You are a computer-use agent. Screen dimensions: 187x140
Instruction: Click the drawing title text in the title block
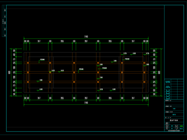[x=174, y=120]
